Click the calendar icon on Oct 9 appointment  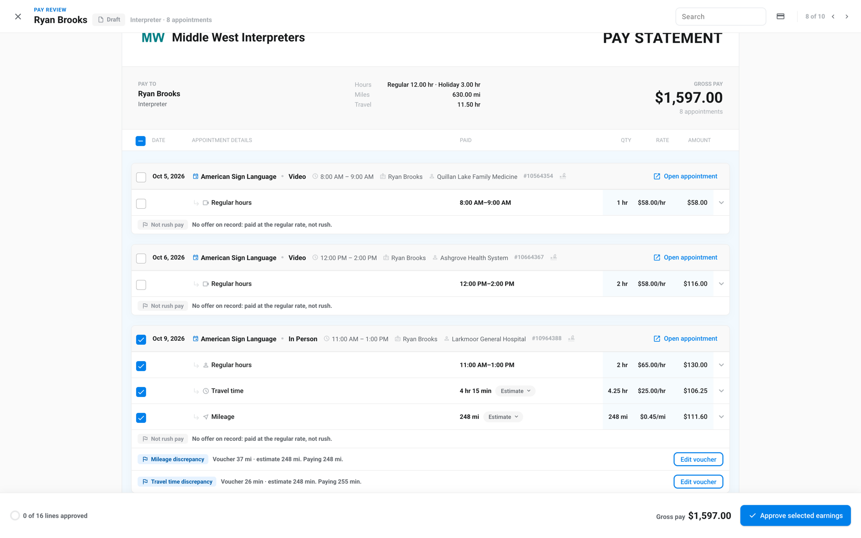(x=195, y=339)
